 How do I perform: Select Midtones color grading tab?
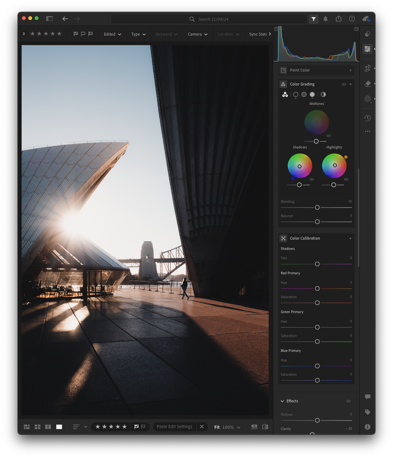pos(304,94)
